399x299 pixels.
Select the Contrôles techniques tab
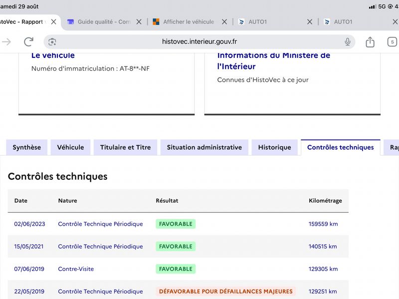pos(341,148)
